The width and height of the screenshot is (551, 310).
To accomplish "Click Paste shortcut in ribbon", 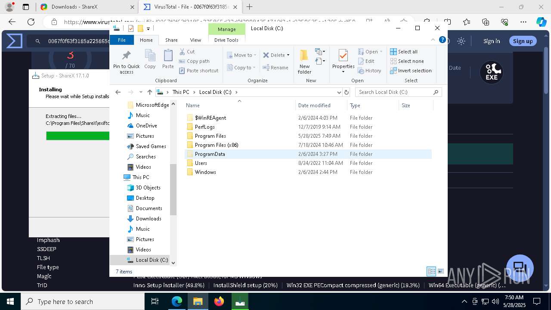I will [x=198, y=71].
